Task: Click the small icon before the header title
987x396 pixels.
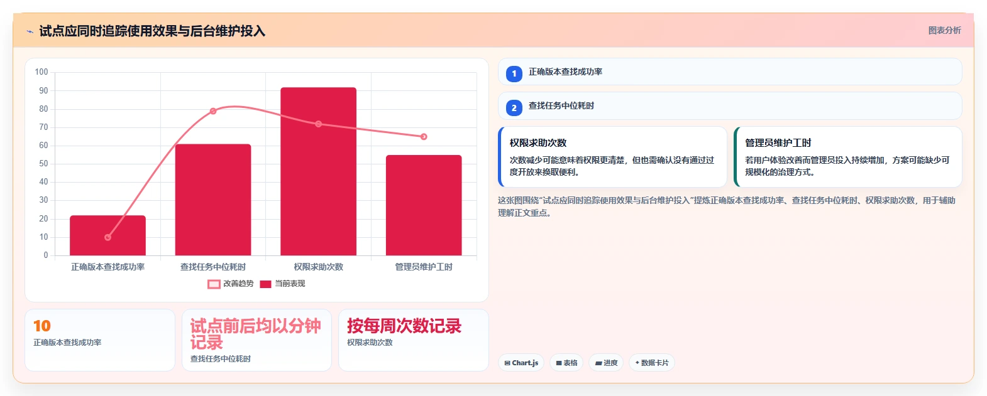Action: 30,31
